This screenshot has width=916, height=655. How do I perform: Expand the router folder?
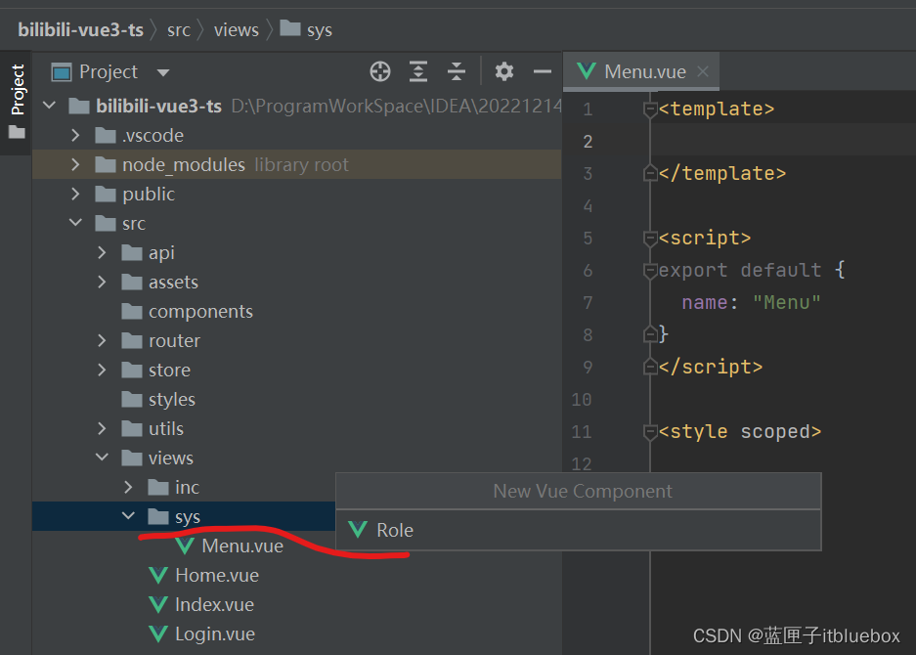(x=103, y=341)
